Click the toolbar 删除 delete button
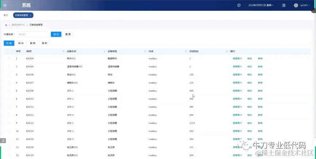The width and height of the screenshot is (316, 159). tap(33, 43)
